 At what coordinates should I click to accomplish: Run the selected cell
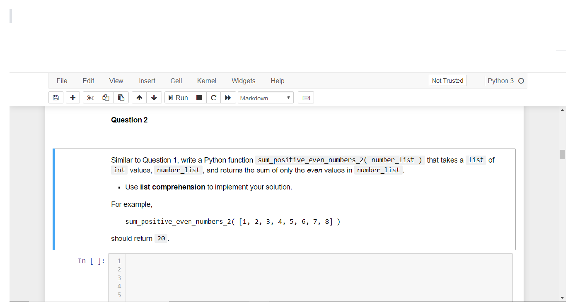pos(178,98)
